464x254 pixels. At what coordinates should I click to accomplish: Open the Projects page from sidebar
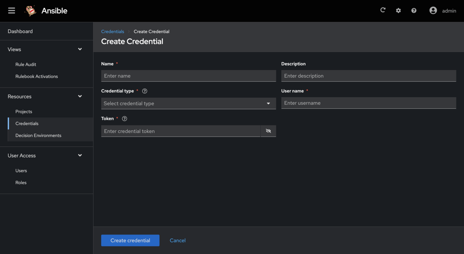(24, 112)
